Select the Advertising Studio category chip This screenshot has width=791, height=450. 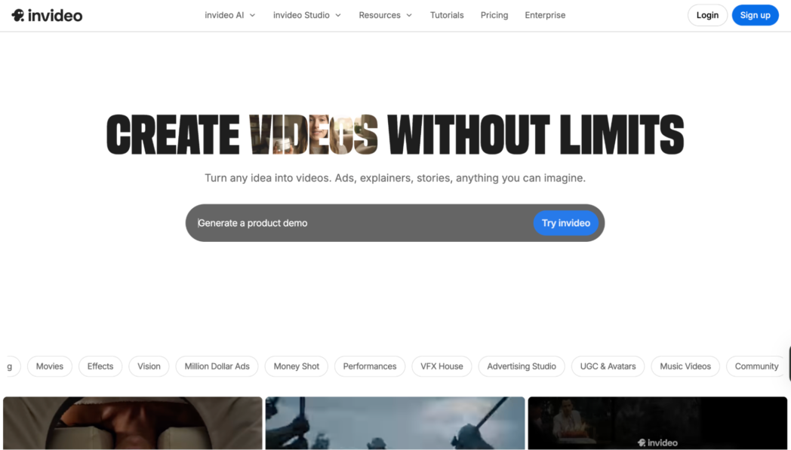(522, 366)
